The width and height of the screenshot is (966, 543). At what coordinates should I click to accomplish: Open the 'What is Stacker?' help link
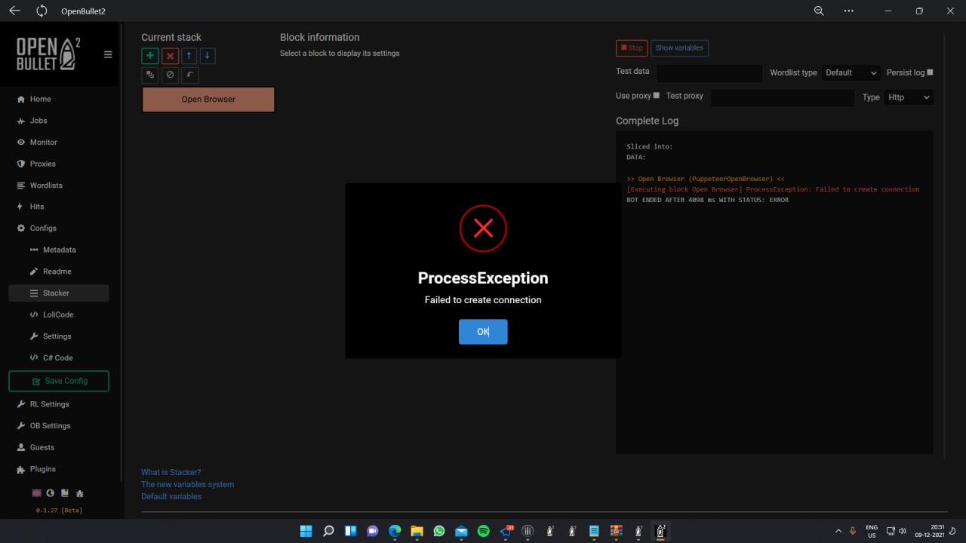pos(171,471)
